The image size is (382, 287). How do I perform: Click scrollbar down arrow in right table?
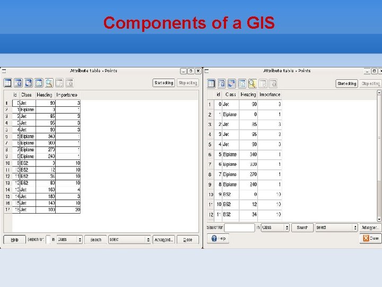point(379,219)
